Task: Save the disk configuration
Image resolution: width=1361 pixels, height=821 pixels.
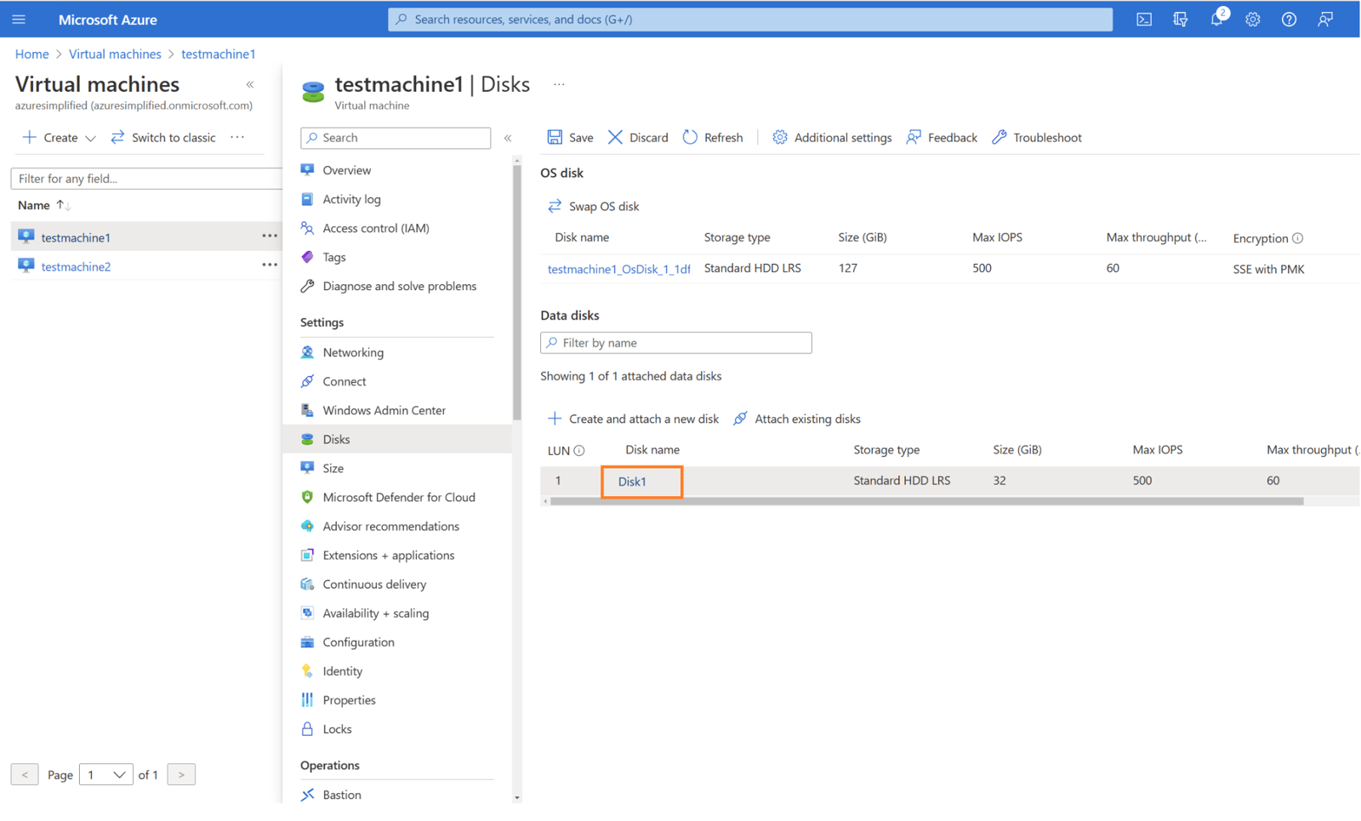Action: (x=570, y=137)
